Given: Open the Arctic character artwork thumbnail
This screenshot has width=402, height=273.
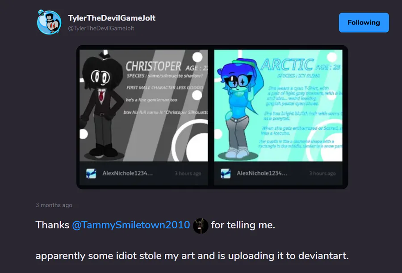Looking at the screenshot, I should (x=278, y=105).
